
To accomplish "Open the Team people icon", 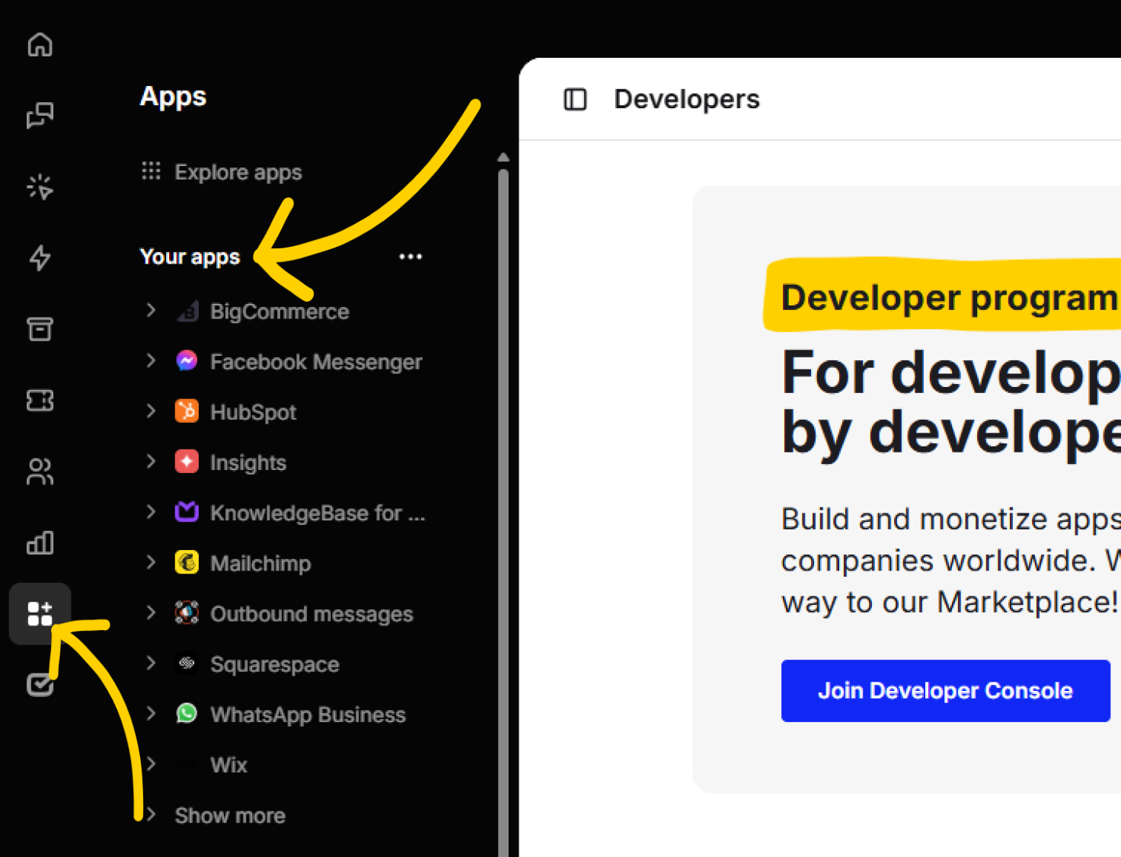I will (40, 472).
